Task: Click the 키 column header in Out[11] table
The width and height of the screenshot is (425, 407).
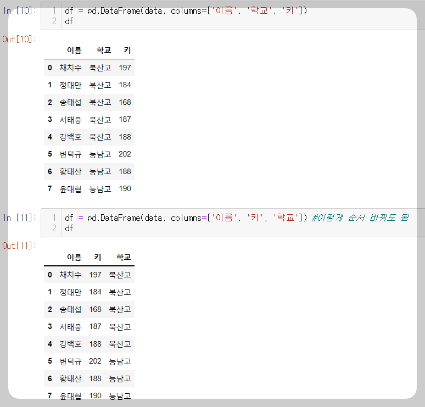Action: coord(98,257)
